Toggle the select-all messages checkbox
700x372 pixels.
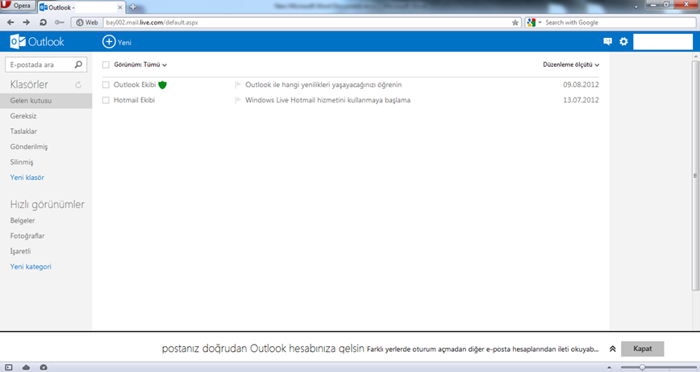106,65
